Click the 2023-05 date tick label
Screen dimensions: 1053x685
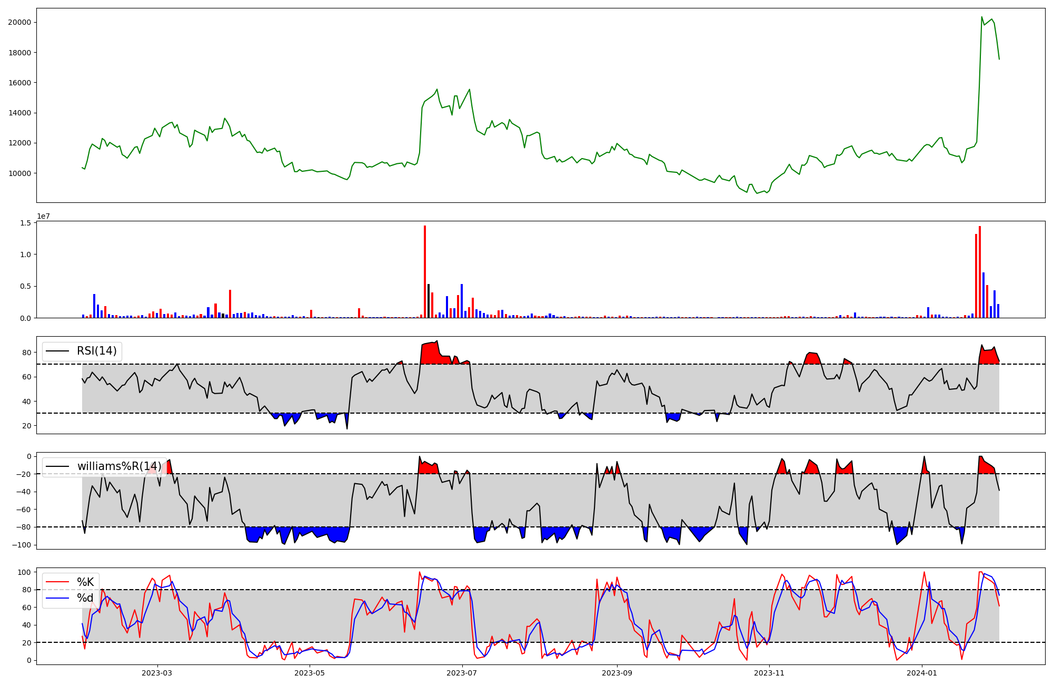[310, 673]
